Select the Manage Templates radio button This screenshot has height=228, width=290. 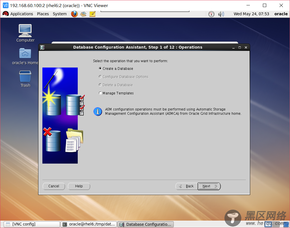pyautogui.click(x=100, y=93)
